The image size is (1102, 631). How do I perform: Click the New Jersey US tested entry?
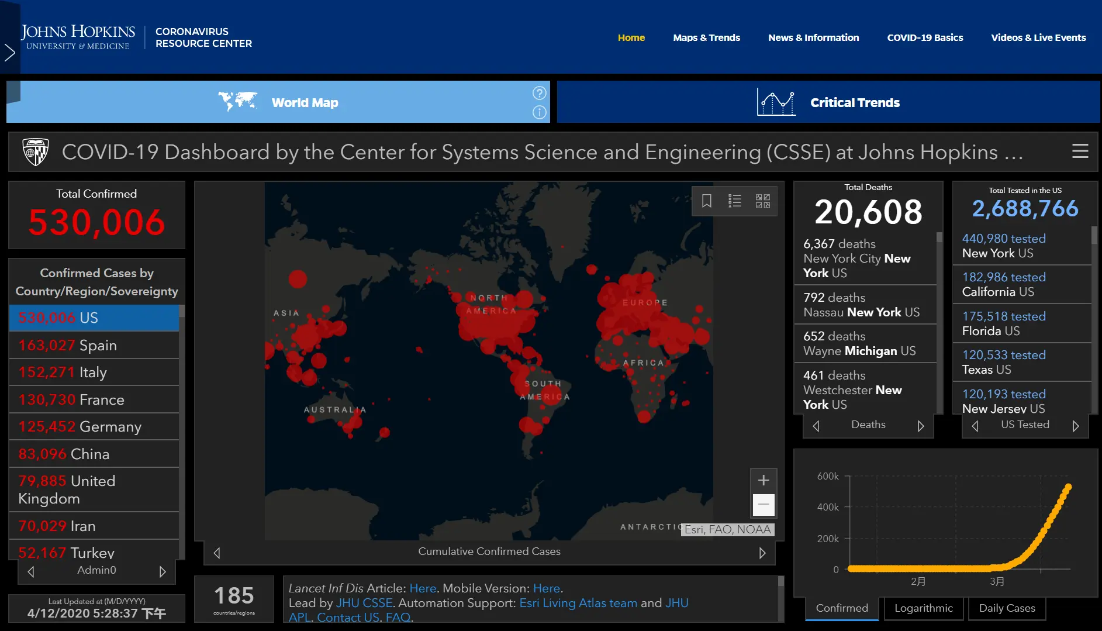[1022, 399]
